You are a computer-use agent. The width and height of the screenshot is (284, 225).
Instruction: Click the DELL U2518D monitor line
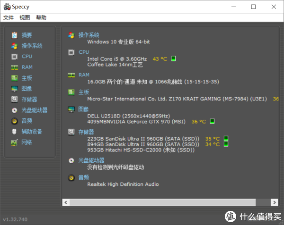[129, 116]
